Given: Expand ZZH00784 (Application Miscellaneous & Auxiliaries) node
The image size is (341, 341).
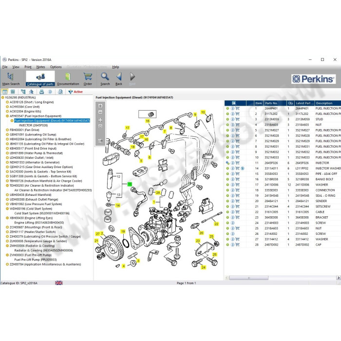Looking at the screenshot, I should click(x=7, y=264).
